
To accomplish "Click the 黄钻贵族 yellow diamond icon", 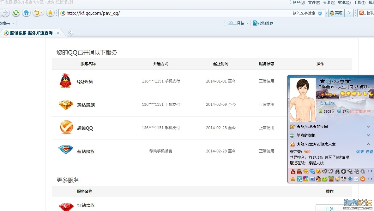I will (66, 105).
